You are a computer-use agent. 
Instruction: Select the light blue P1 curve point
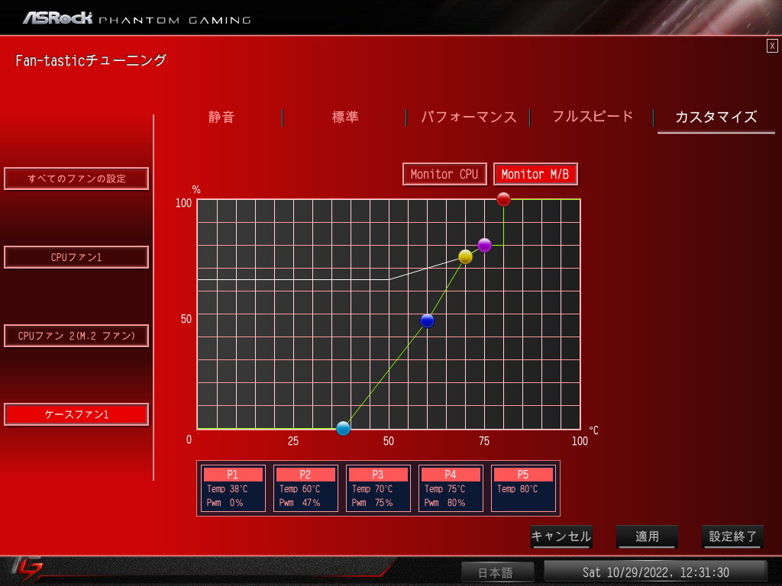(x=343, y=428)
